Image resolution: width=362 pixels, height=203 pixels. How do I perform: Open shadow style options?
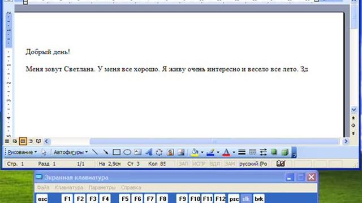click(274, 152)
